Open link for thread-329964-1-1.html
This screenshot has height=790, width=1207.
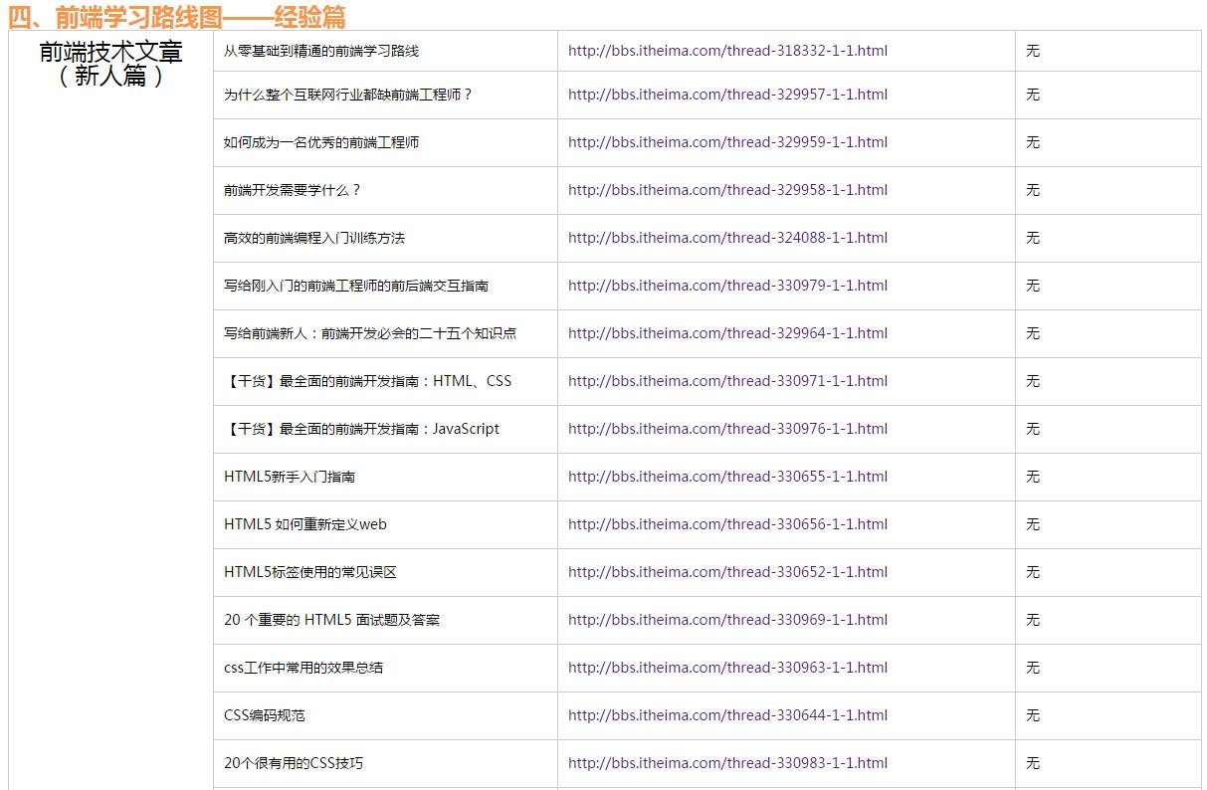click(727, 333)
